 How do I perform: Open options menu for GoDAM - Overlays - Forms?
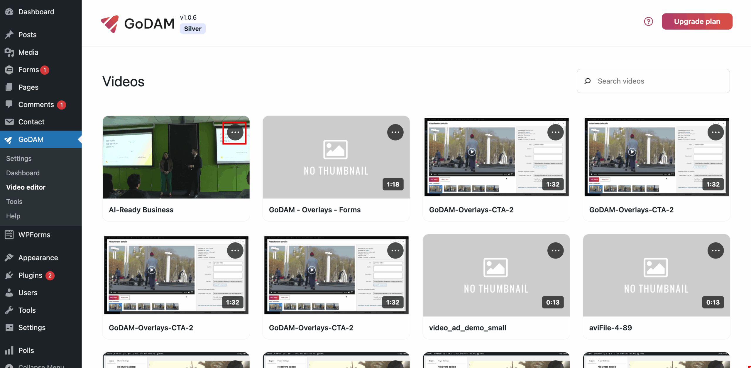click(395, 132)
